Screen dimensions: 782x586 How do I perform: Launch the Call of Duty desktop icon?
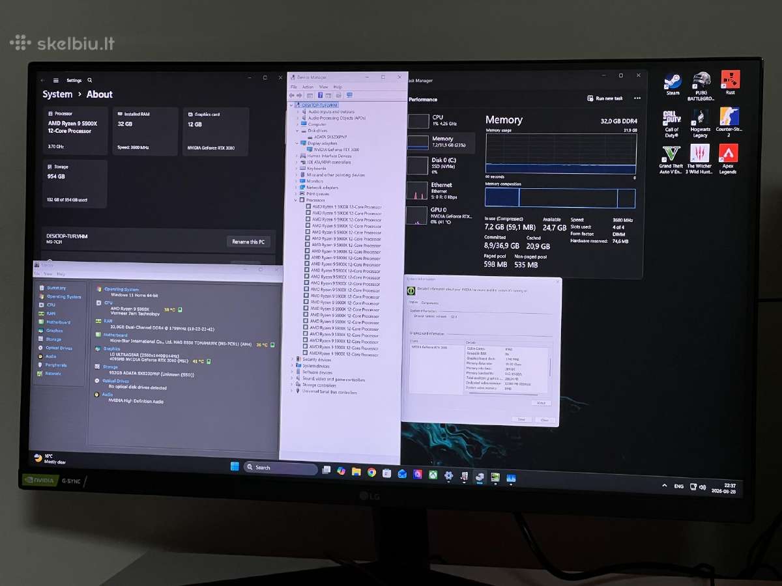[x=672, y=124]
